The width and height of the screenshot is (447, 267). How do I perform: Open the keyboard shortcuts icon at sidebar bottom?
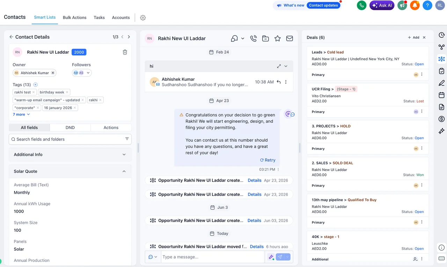coord(441,258)
